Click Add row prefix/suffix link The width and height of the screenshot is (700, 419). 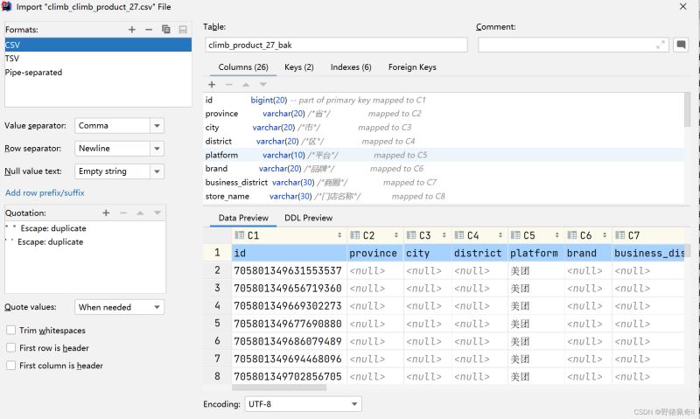click(x=45, y=192)
